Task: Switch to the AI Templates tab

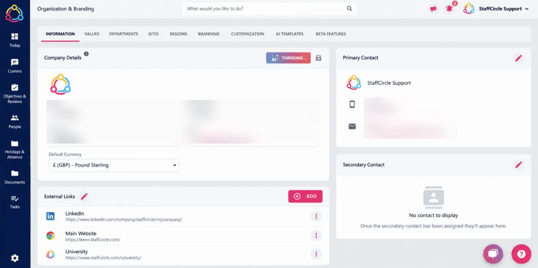Action: (x=289, y=34)
